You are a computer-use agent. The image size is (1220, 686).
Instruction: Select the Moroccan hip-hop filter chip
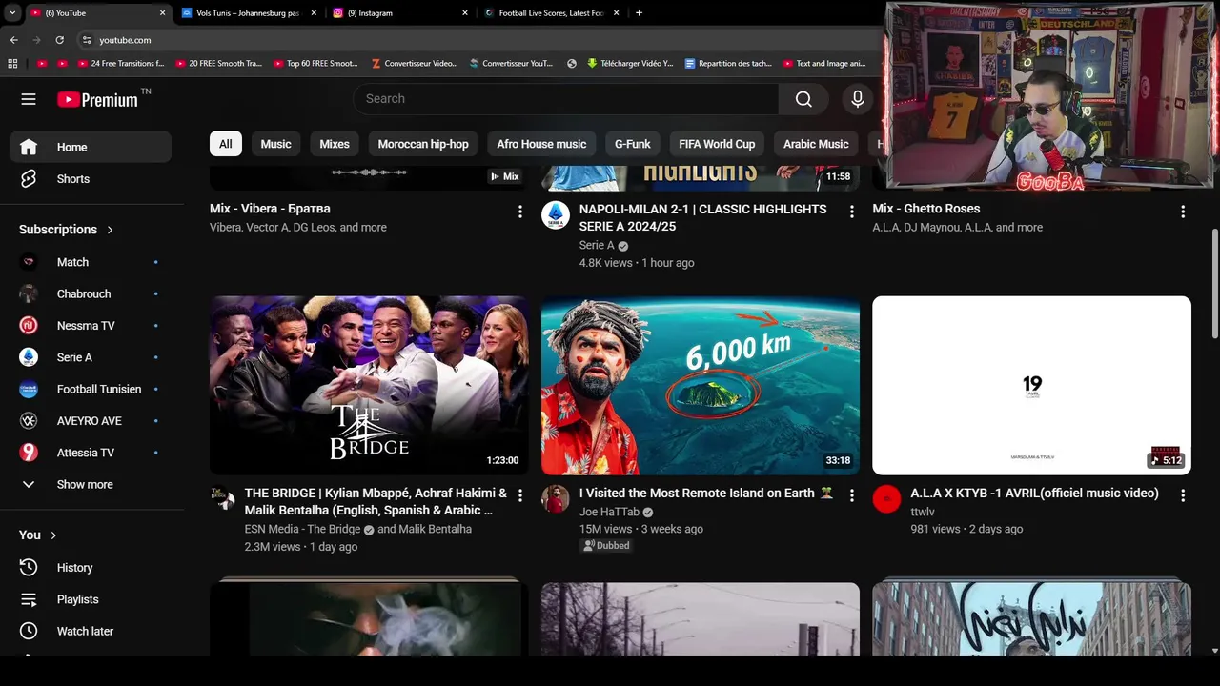(423, 144)
